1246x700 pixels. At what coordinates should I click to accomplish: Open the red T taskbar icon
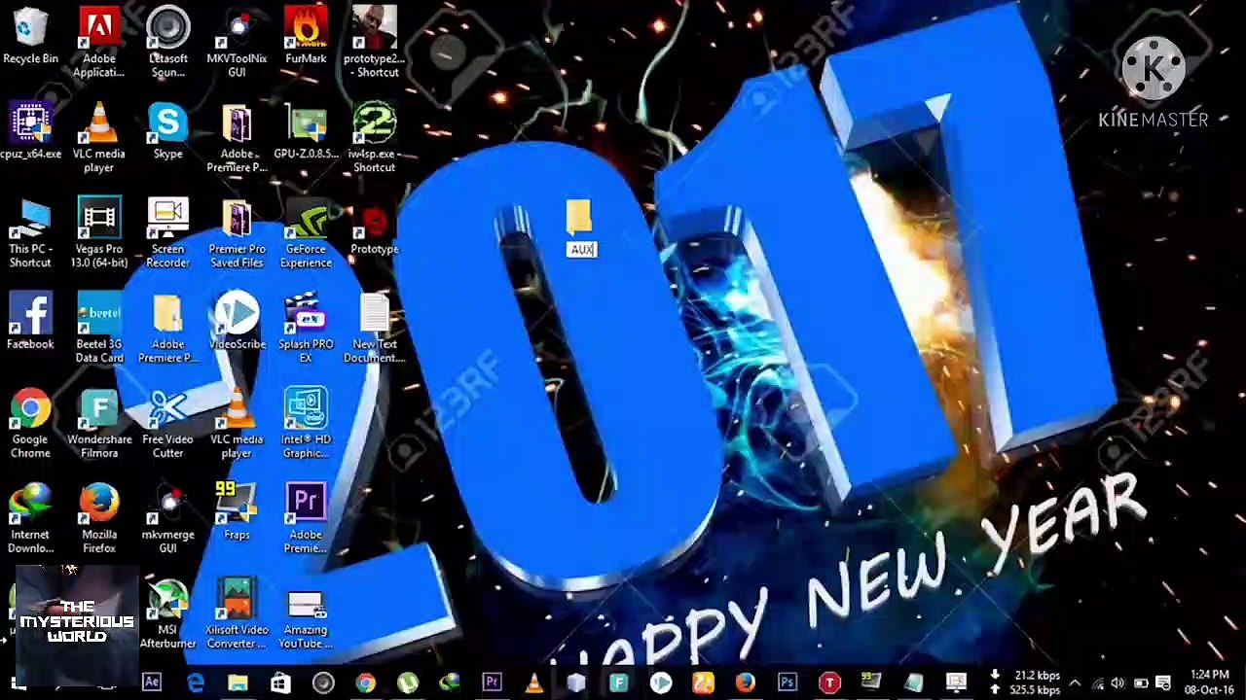[829, 682]
